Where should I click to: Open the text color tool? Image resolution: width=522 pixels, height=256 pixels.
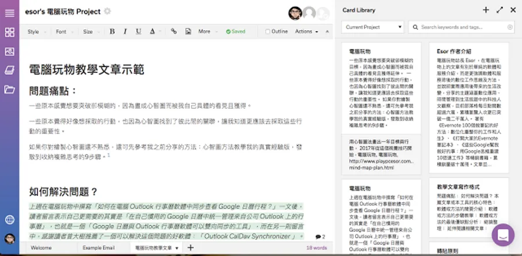point(153,32)
